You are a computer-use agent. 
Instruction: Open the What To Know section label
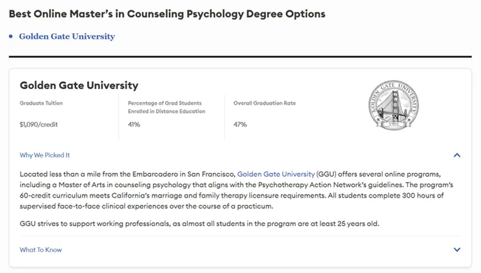[x=41, y=250]
